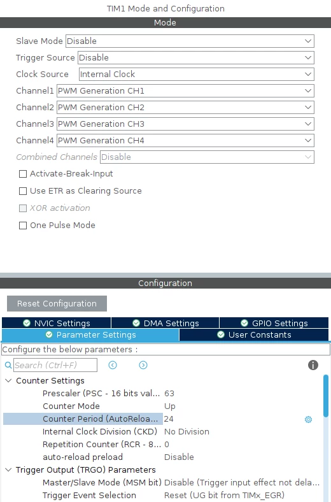This screenshot has width=331, height=502.
Task: Enable One Pulse Mode checkbox
Action: pyautogui.click(x=23, y=226)
